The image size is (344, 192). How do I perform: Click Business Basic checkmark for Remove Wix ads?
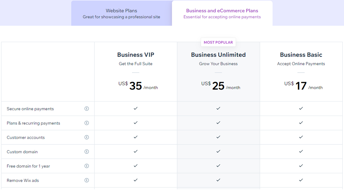coord(301,180)
